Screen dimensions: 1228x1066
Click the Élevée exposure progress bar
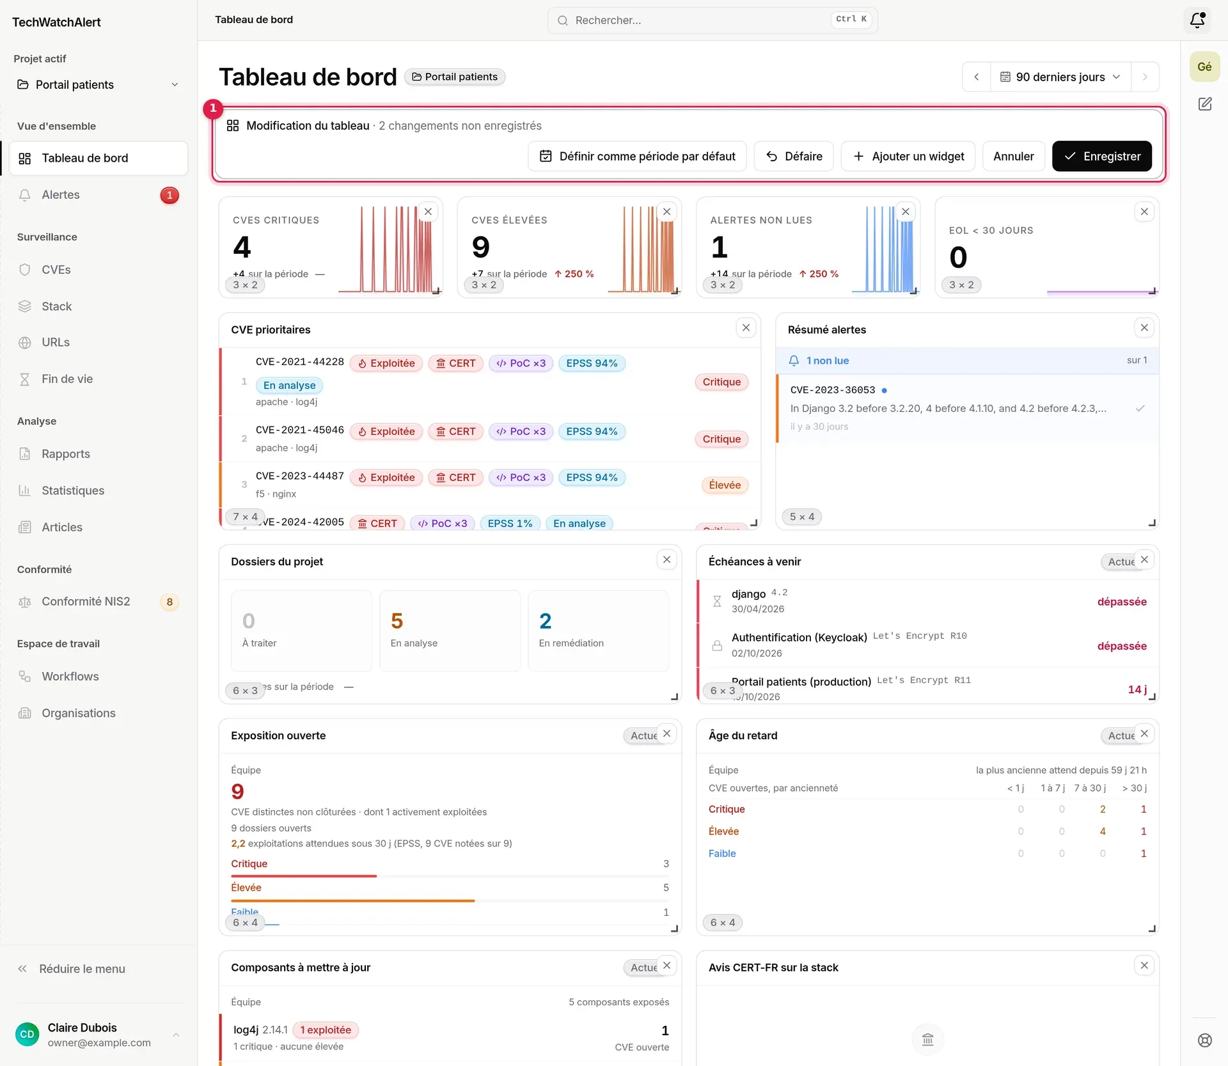[x=450, y=900]
